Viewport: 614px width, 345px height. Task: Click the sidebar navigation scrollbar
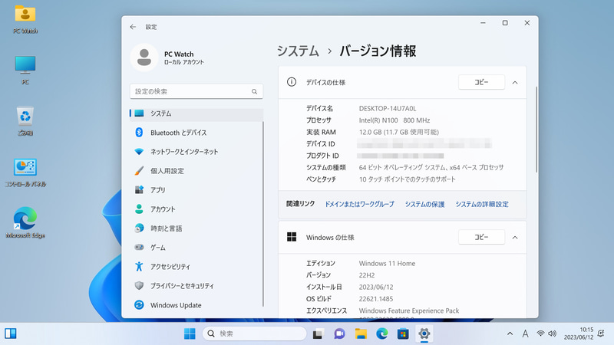click(x=263, y=214)
